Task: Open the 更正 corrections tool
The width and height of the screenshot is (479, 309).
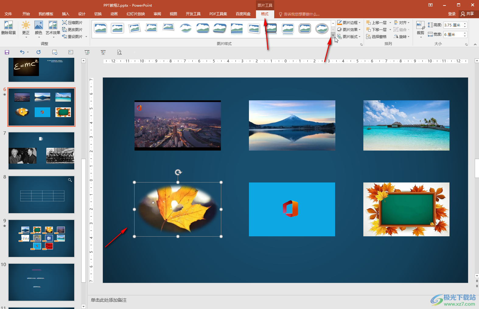Action: coord(26,29)
